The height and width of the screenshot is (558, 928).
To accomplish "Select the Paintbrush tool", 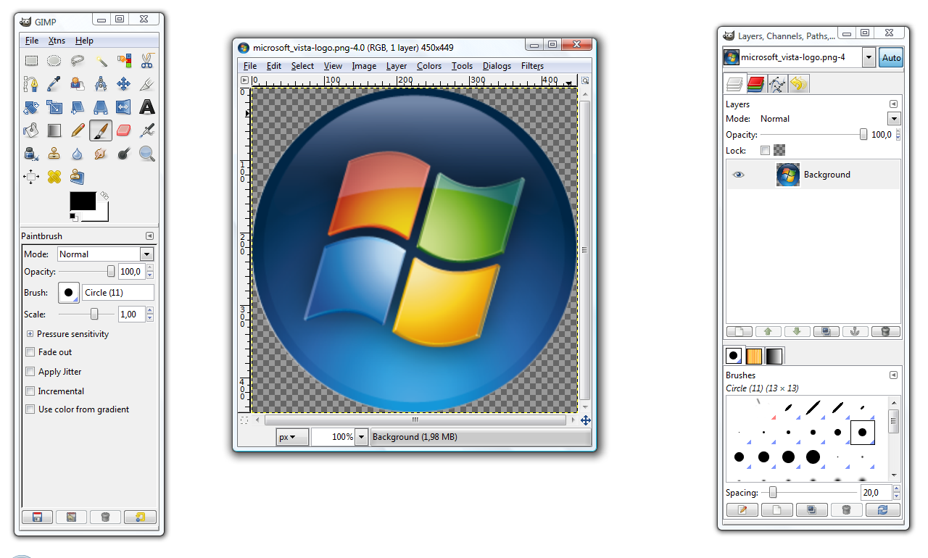I will (x=101, y=130).
